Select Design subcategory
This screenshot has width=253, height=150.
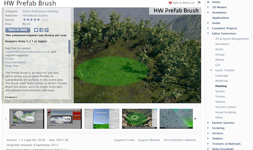coord(220,54)
